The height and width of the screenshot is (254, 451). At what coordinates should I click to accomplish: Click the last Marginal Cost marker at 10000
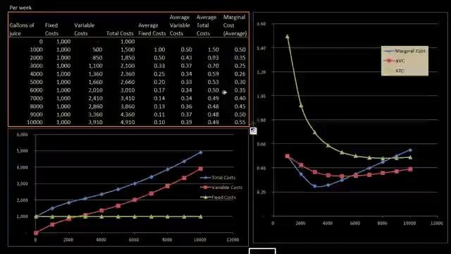pos(410,150)
